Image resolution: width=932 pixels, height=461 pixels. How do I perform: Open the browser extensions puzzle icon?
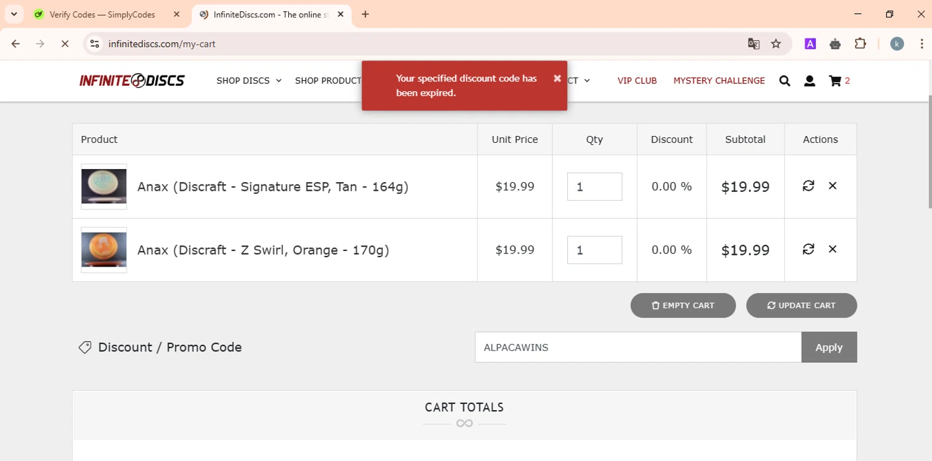click(x=860, y=43)
